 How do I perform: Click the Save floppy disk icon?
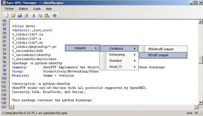click(20, 15)
